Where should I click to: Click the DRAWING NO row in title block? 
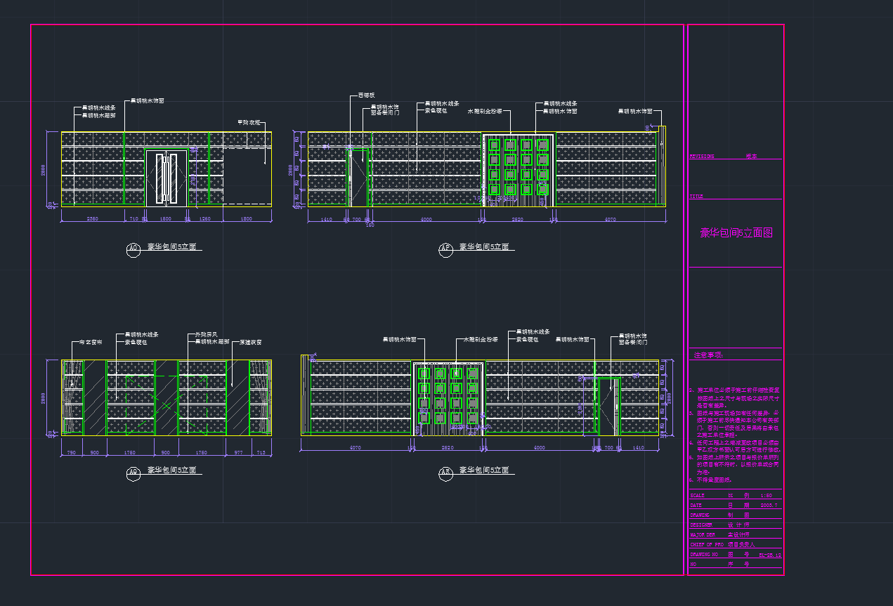(735, 554)
